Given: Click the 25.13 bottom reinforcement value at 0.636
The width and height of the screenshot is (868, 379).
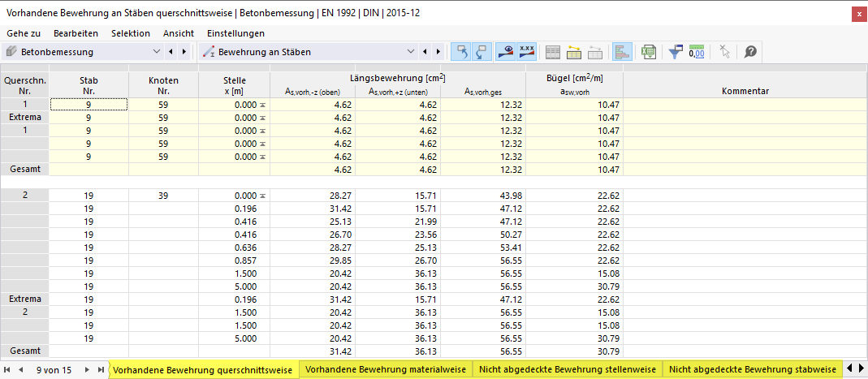Looking at the screenshot, I should tap(398, 248).
